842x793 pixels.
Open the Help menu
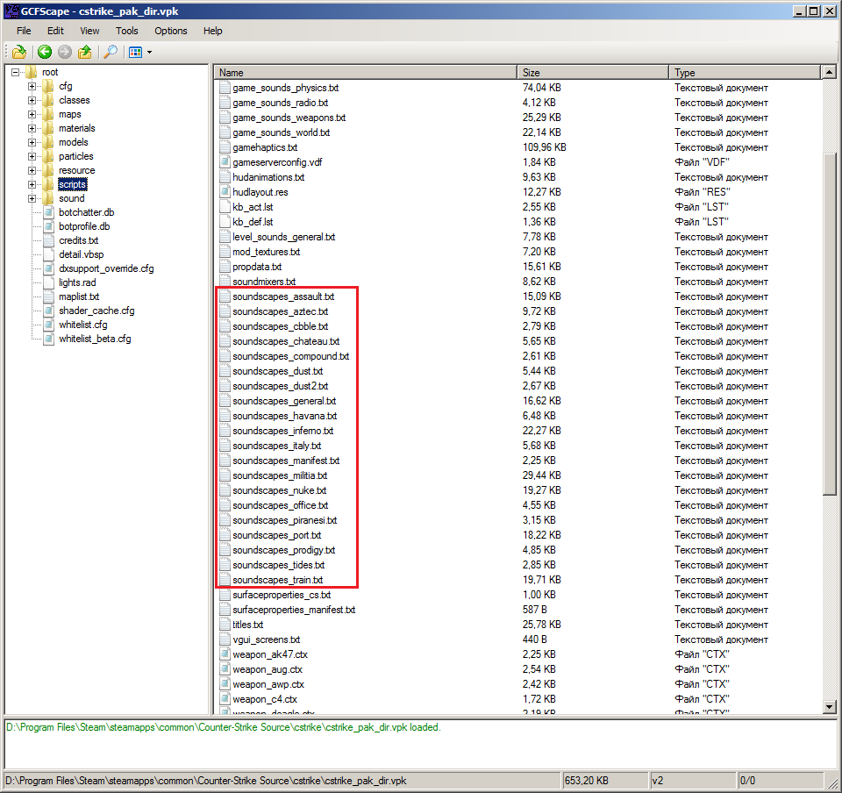click(212, 31)
